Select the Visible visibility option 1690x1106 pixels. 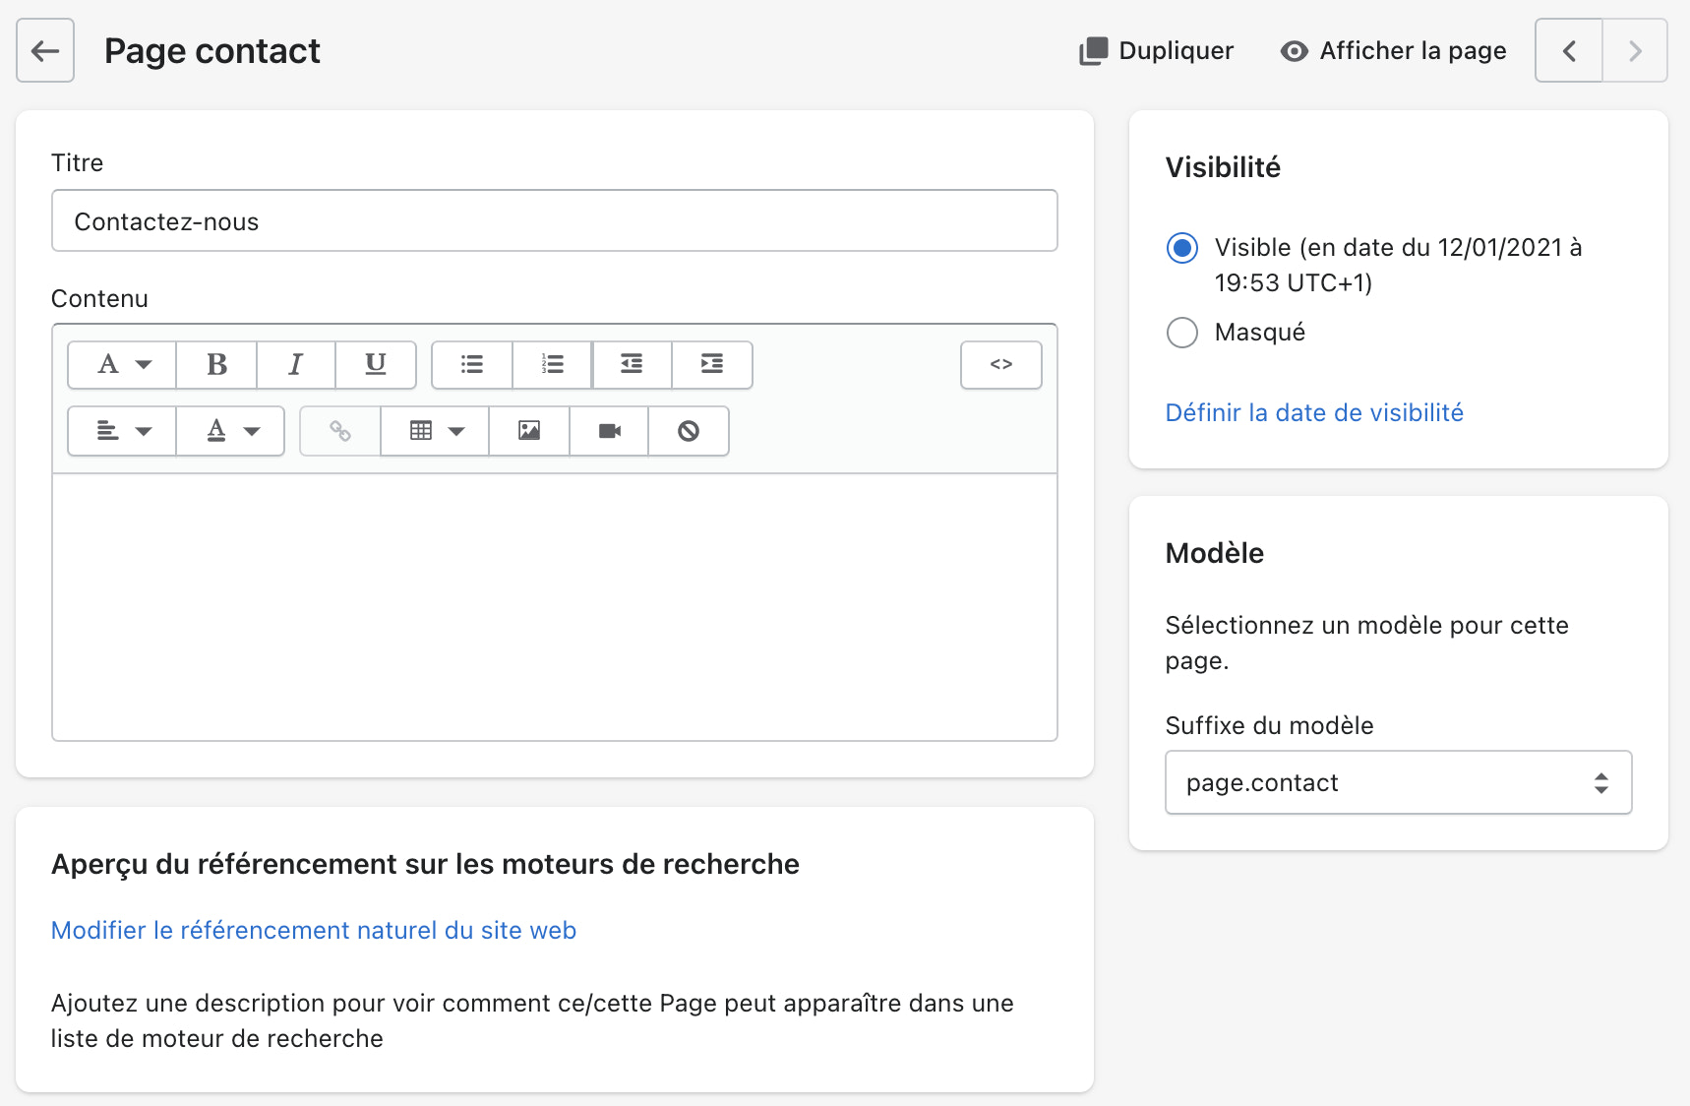(x=1182, y=248)
